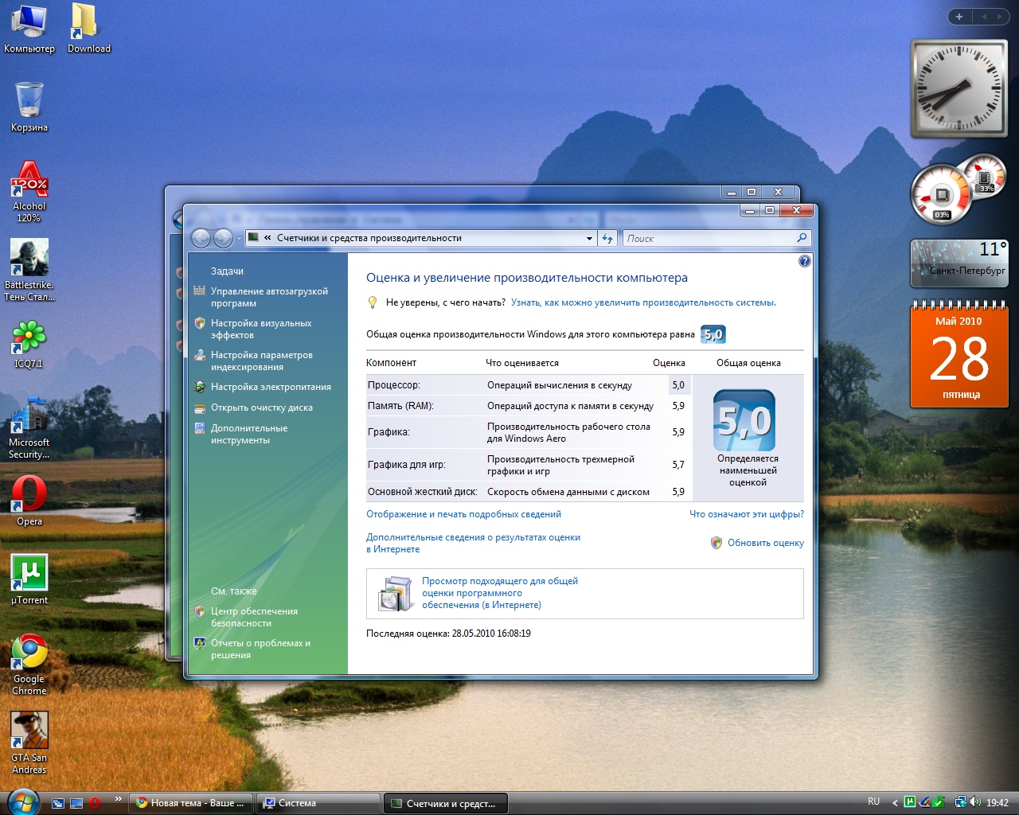Click the Процессор row label

click(x=393, y=385)
